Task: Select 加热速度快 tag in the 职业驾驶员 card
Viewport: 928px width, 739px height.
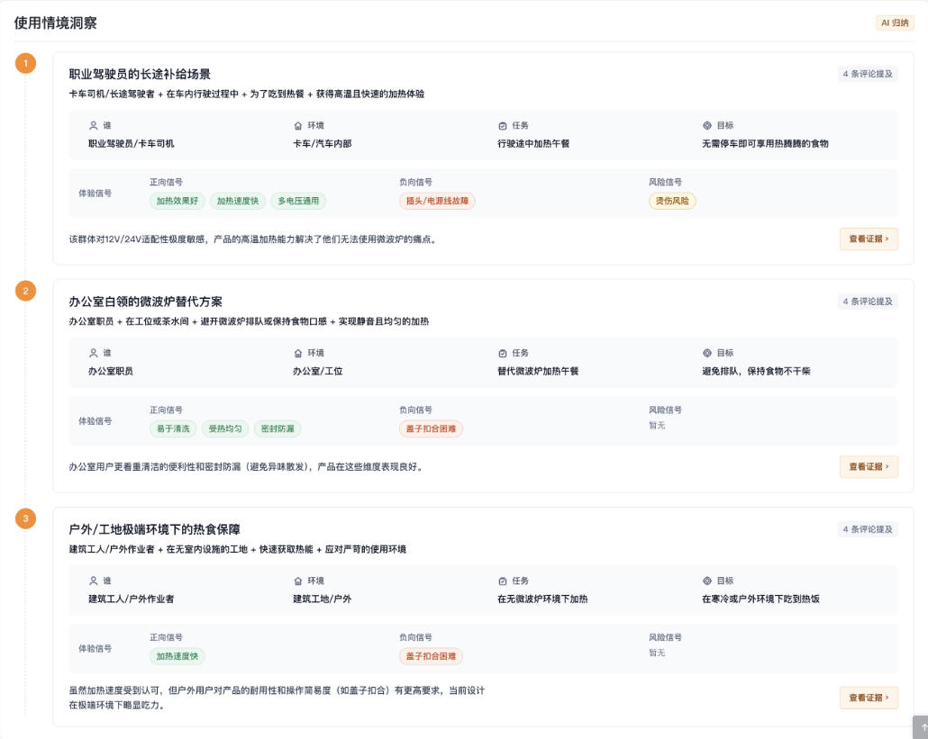Action: click(x=237, y=201)
